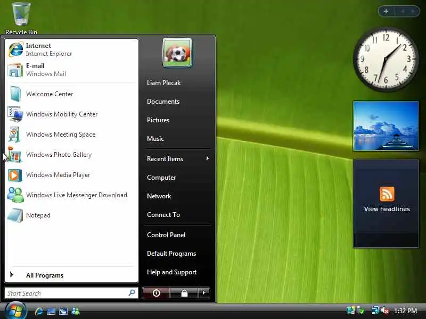Click the Windows Sidebar tray icon
This screenshot has width=426, height=319.
pos(350,310)
